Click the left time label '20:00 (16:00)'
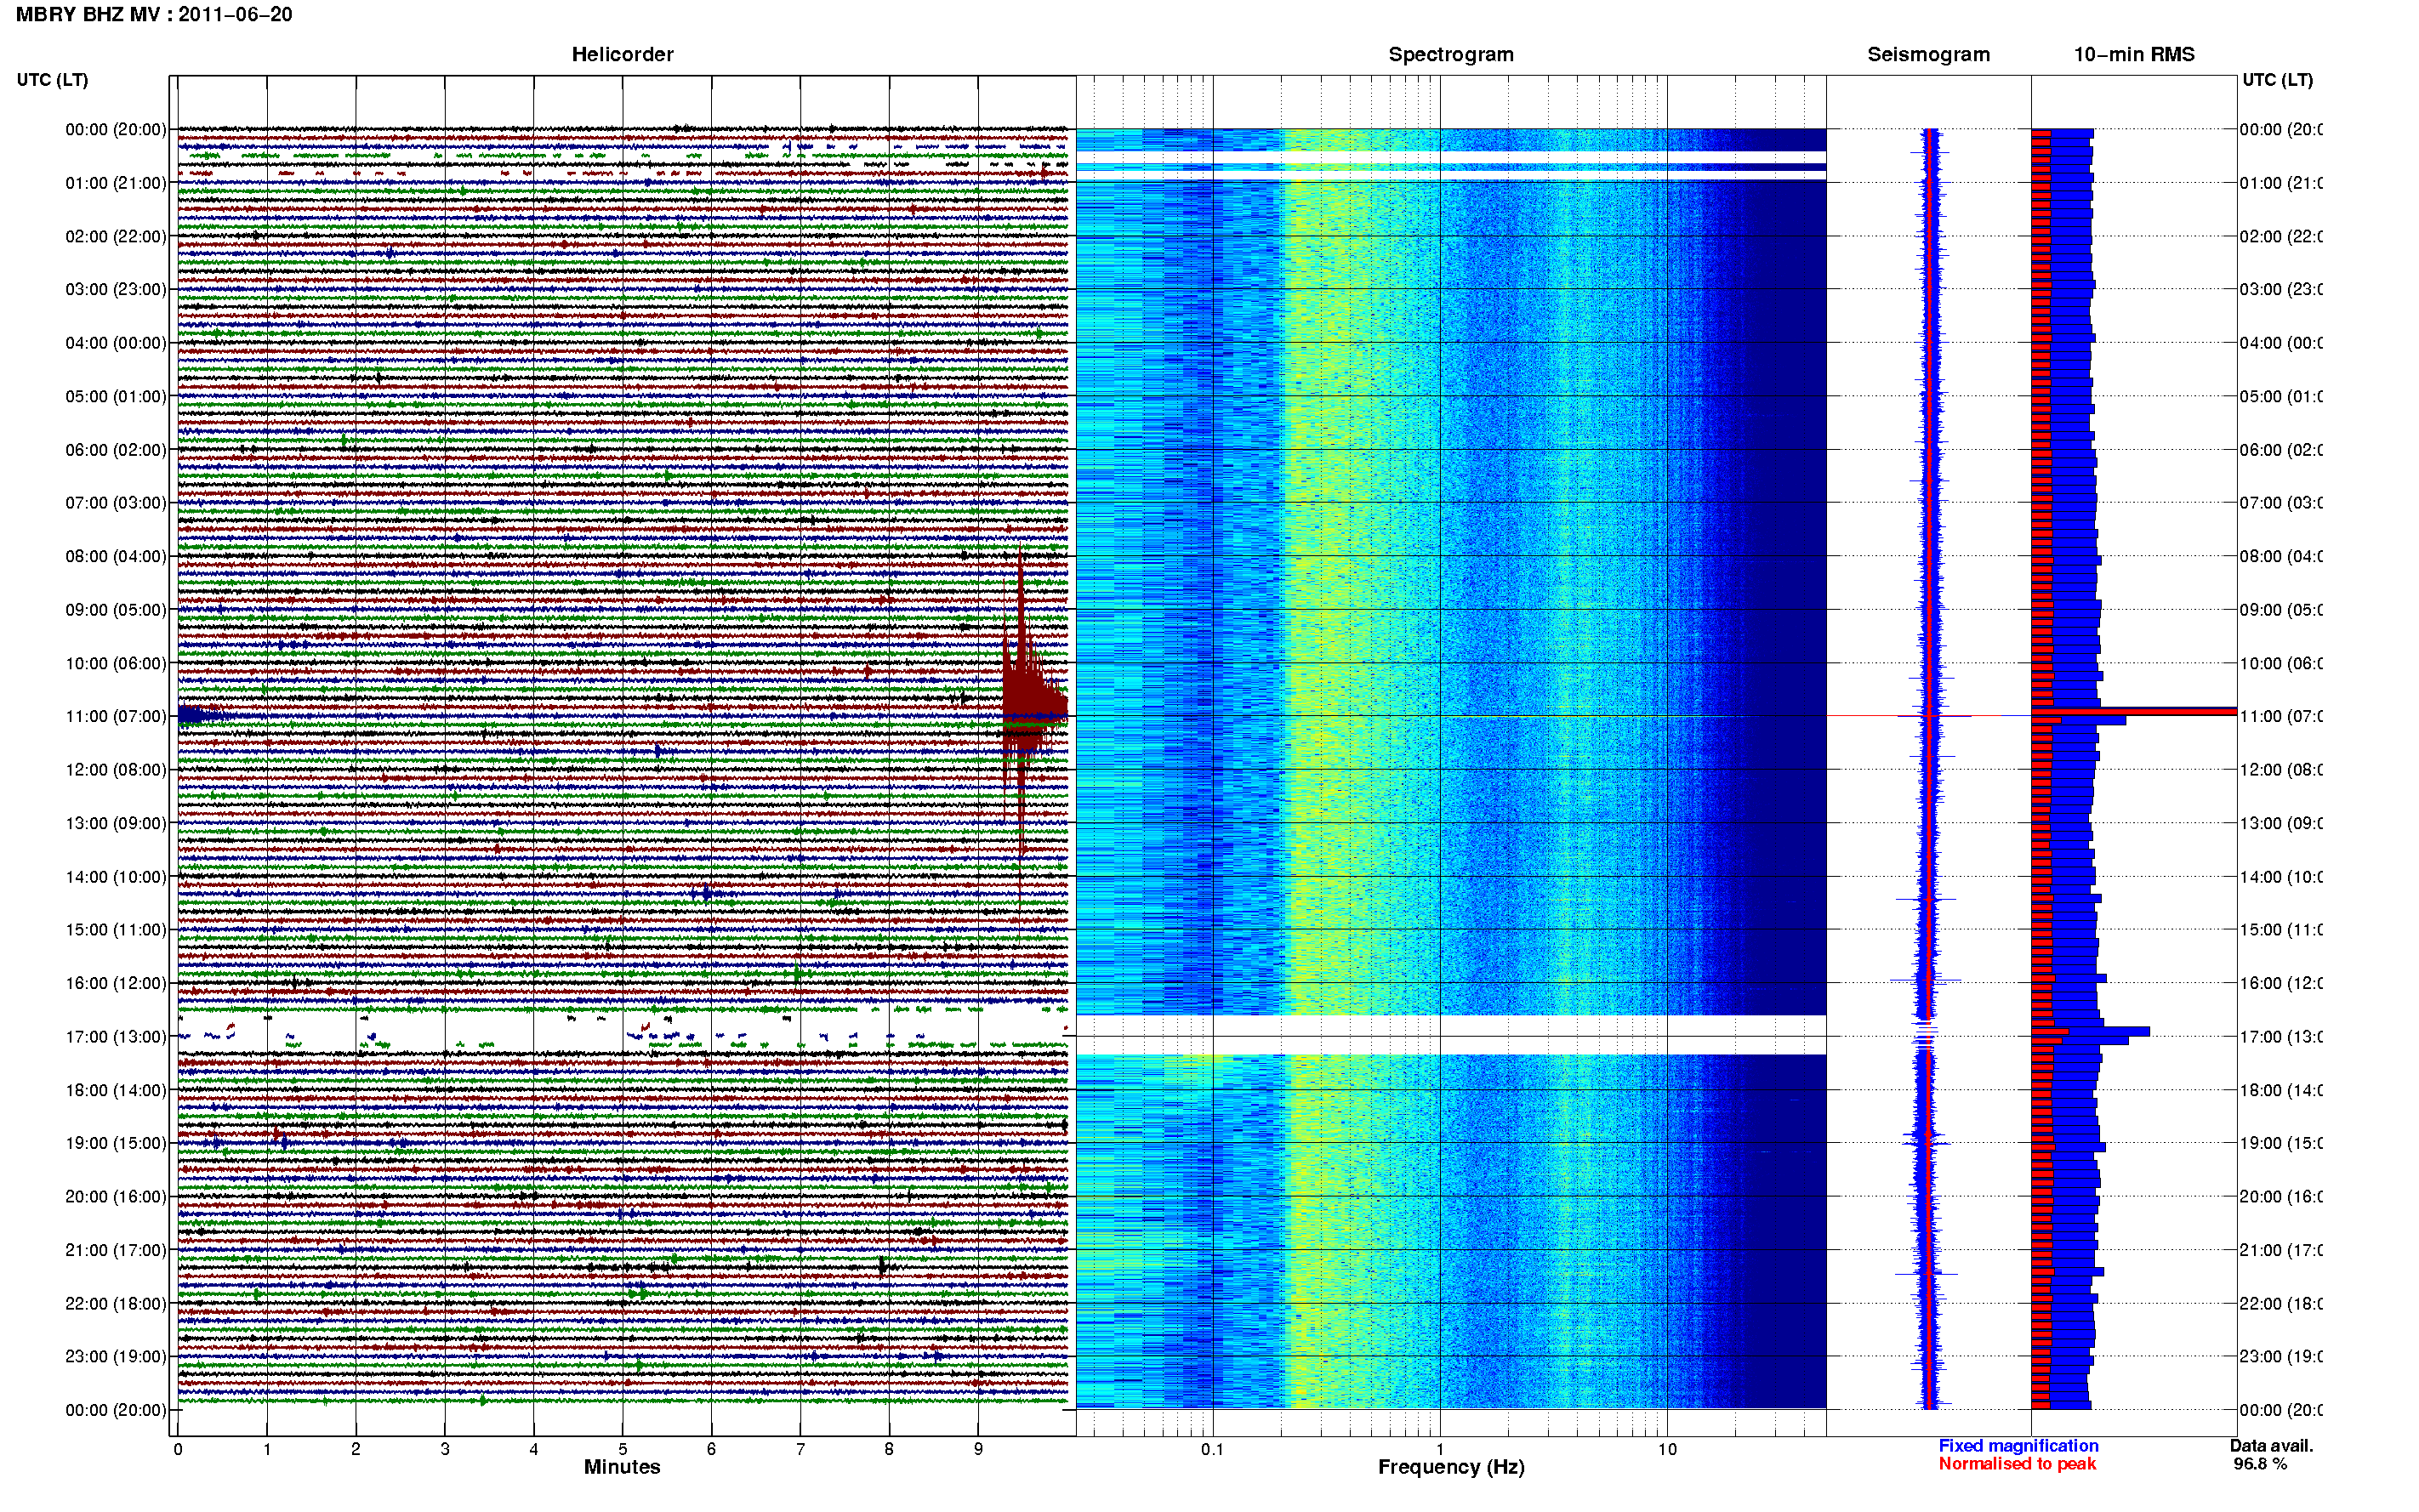 pos(116,1197)
